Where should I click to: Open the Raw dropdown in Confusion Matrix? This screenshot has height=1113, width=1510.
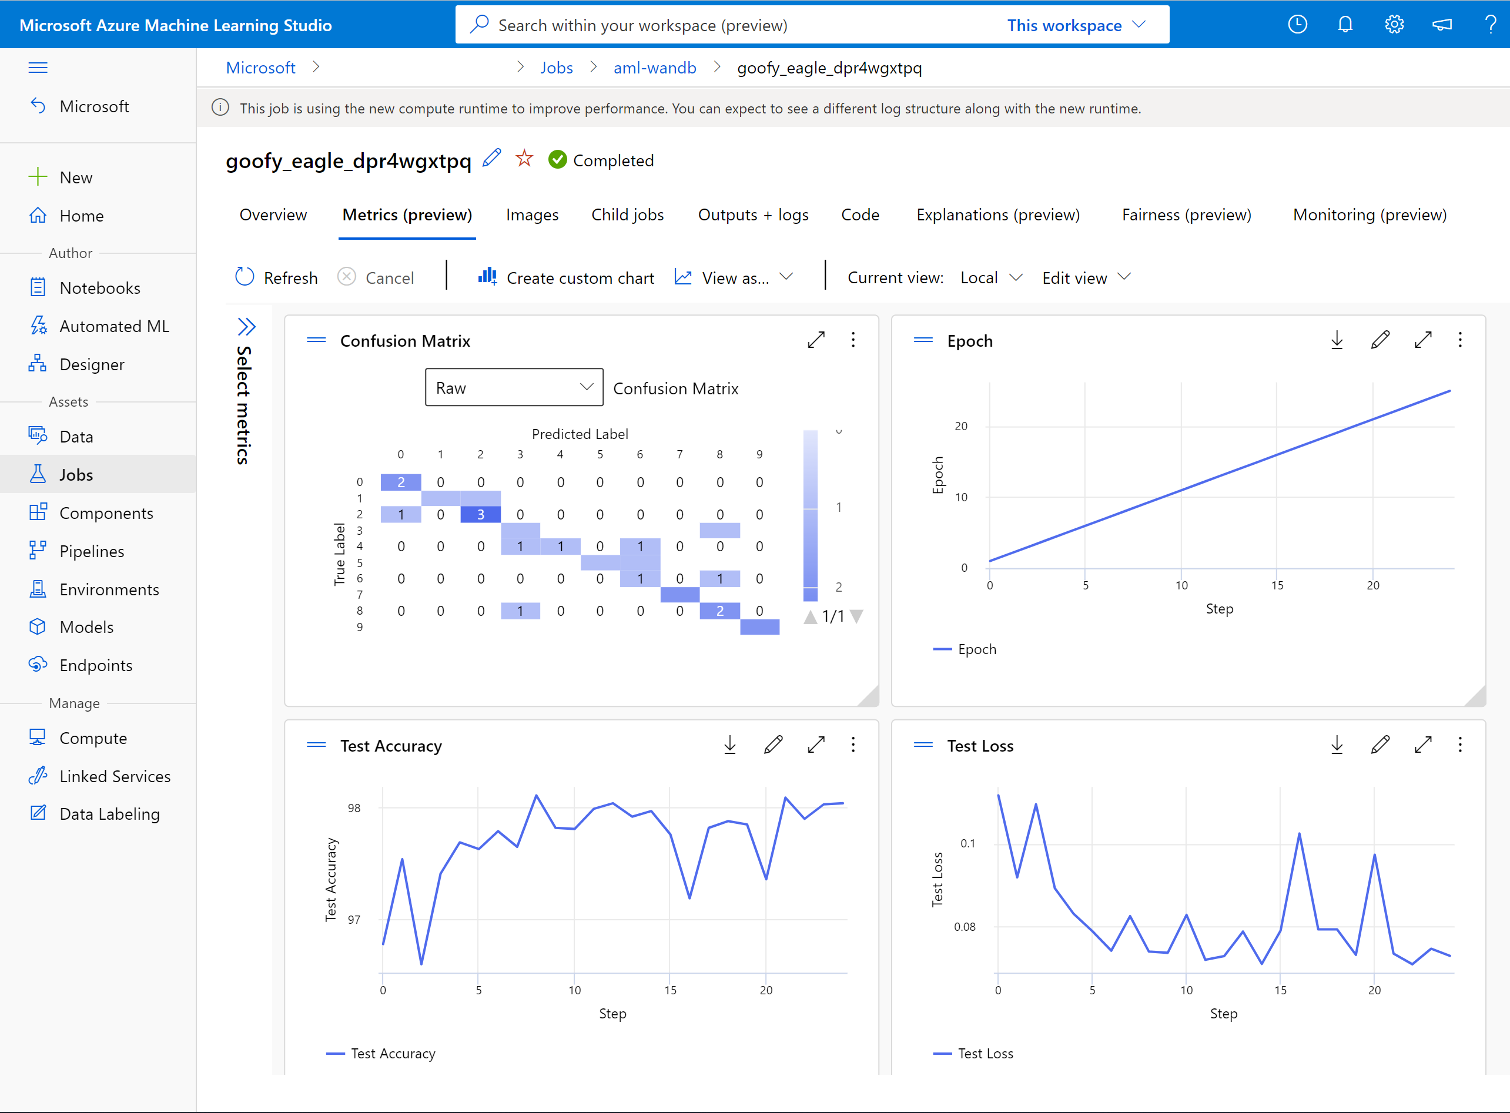pos(514,387)
